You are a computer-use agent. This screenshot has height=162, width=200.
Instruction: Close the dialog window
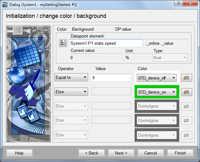pos(191,4)
